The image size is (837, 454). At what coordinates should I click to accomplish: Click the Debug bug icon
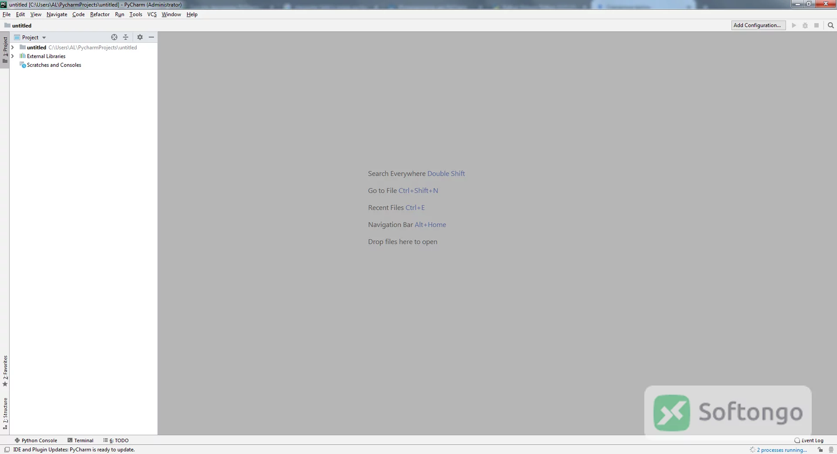tap(805, 25)
